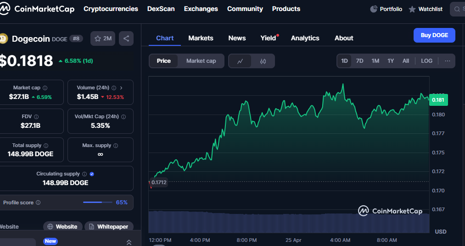Open the Portfolio pie chart icon
465x246 pixels.
374,9
